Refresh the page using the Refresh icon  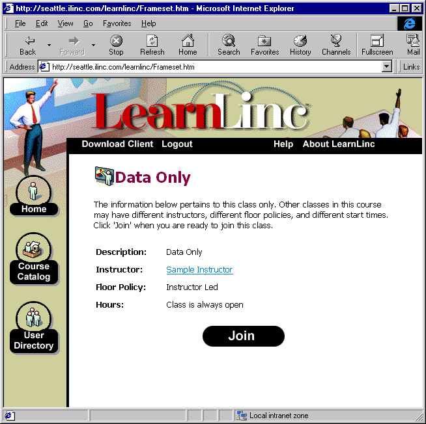click(152, 41)
